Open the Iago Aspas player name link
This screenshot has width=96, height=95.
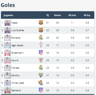coord(17,45)
